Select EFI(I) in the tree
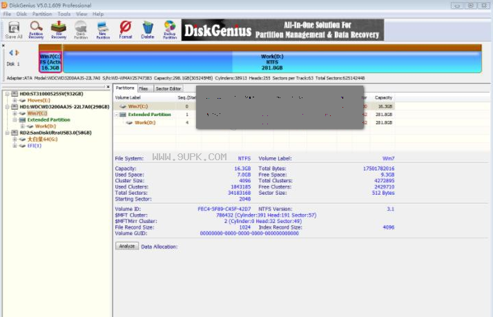The image size is (493, 317). (x=35, y=146)
